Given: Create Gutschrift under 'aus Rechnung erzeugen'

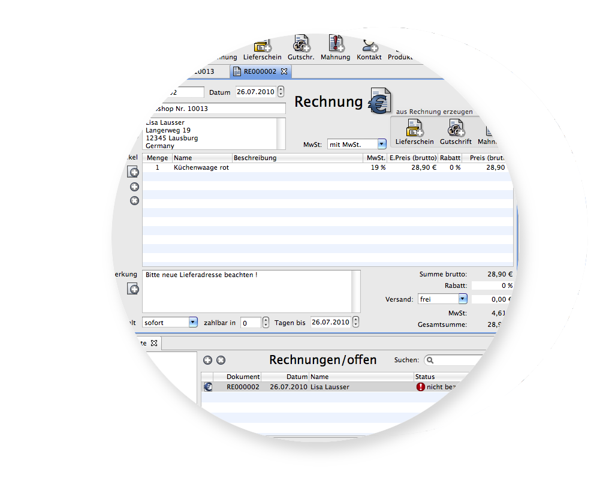Looking at the screenshot, I should coord(456,131).
